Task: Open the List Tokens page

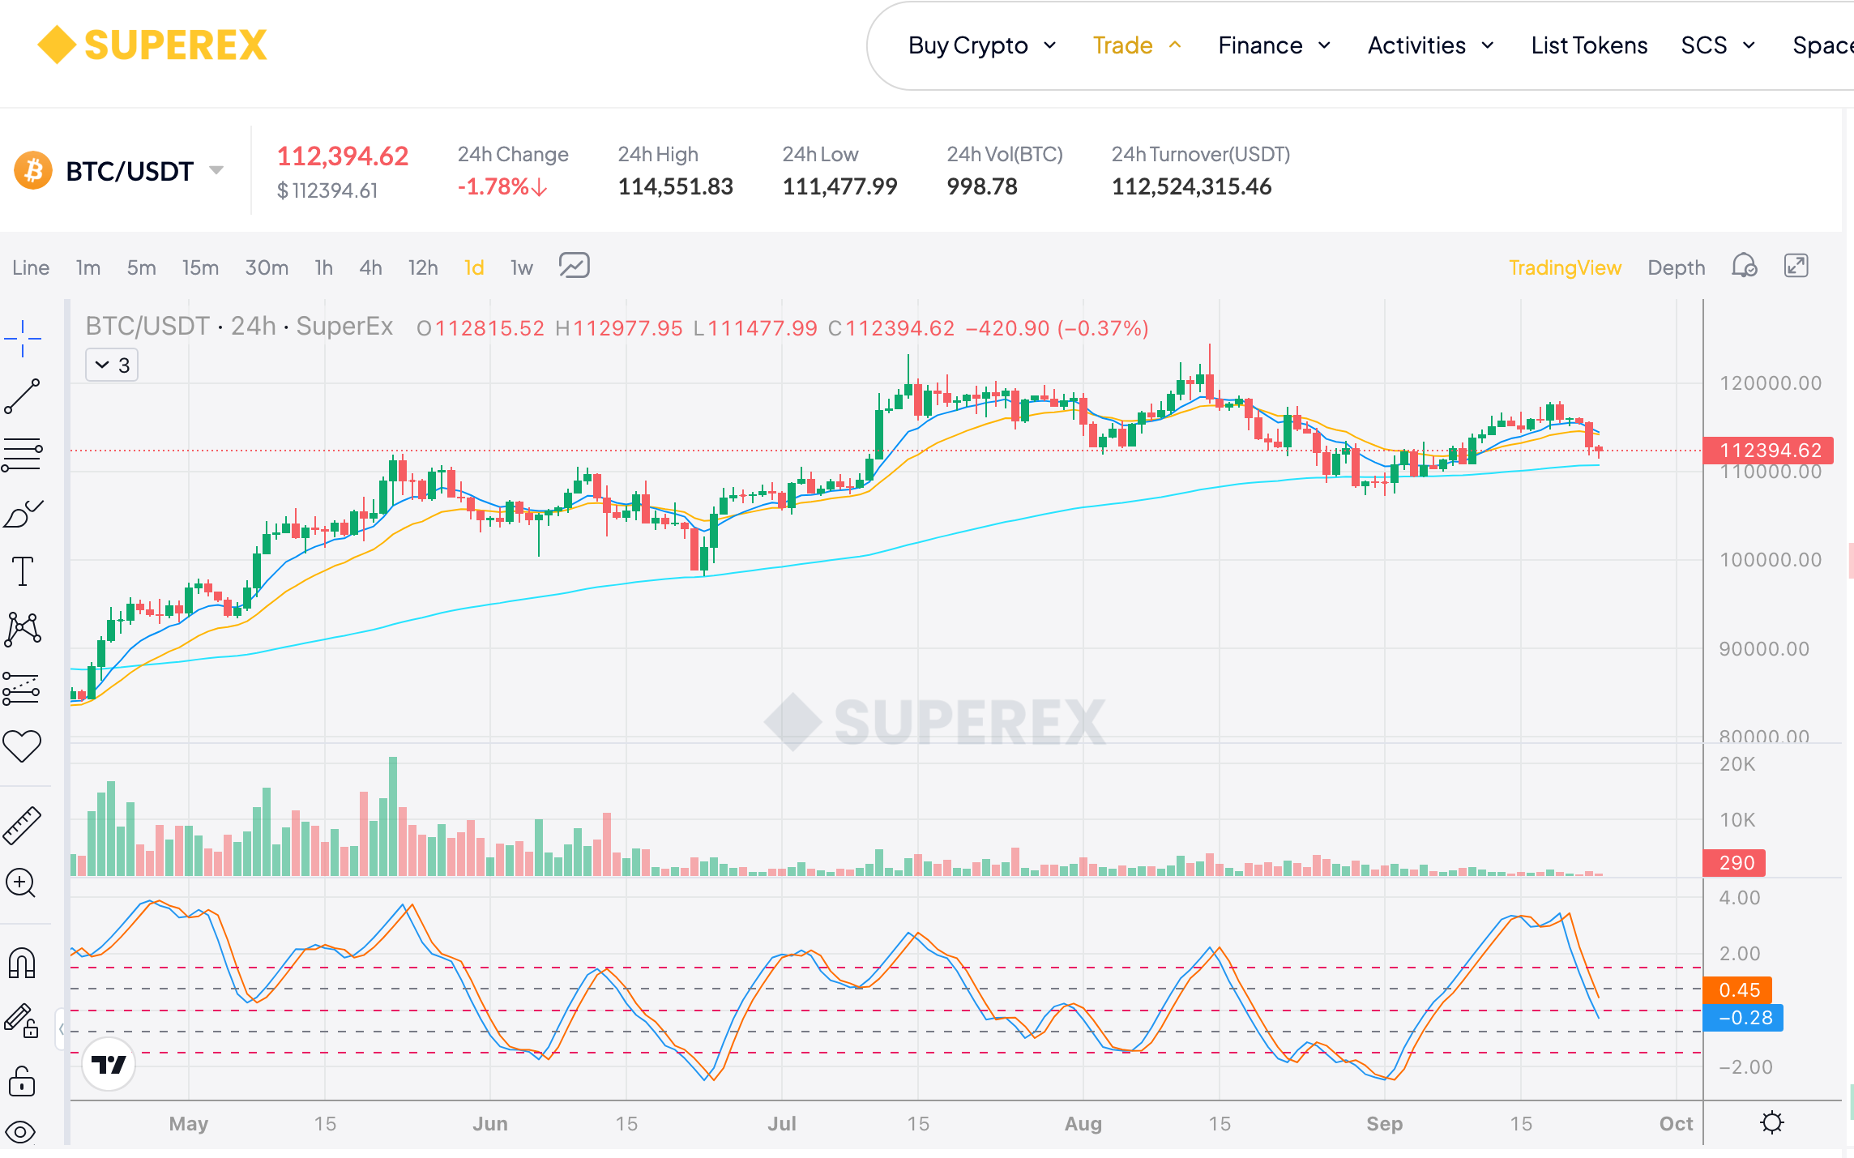Action: [1588, 45]
